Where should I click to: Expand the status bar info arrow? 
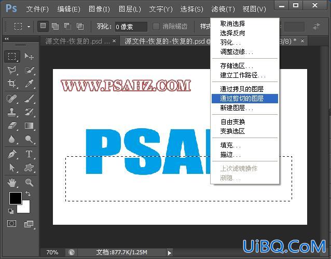click(170, 253)
